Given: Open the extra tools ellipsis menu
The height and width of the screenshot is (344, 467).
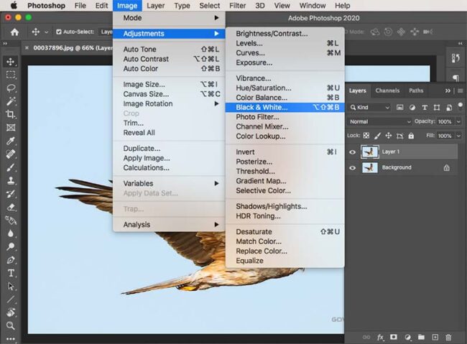Looking at the screenshot, I should click(11, 339).
